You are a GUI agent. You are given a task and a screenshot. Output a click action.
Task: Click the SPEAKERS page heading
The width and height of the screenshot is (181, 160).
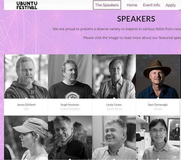[x=136, y=19]
